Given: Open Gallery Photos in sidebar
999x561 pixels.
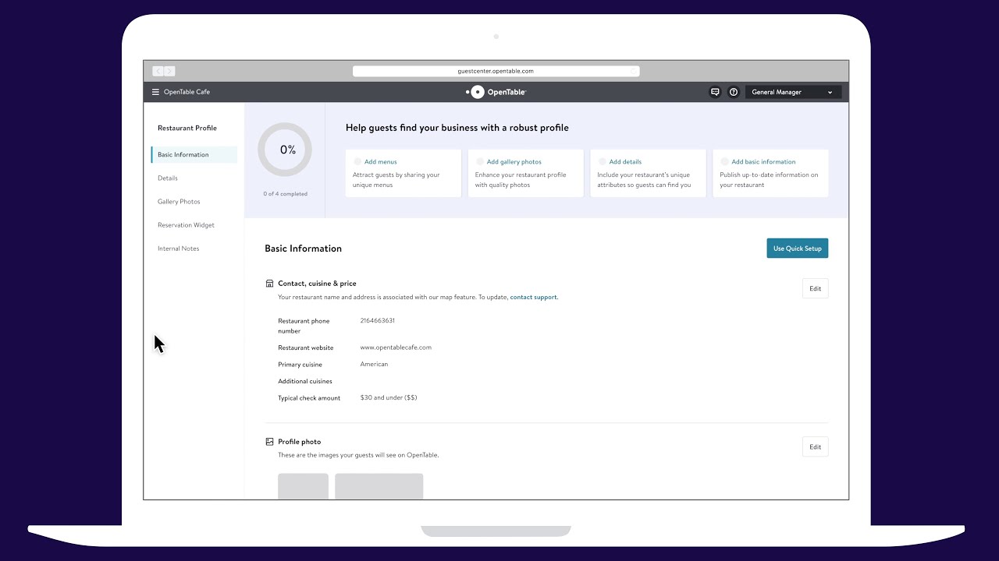Looking at the screenshot, I should click(x=179, y=202).
